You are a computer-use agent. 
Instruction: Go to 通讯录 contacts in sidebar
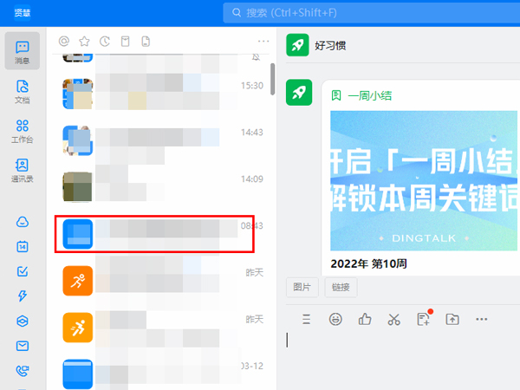tap(23, 170)
